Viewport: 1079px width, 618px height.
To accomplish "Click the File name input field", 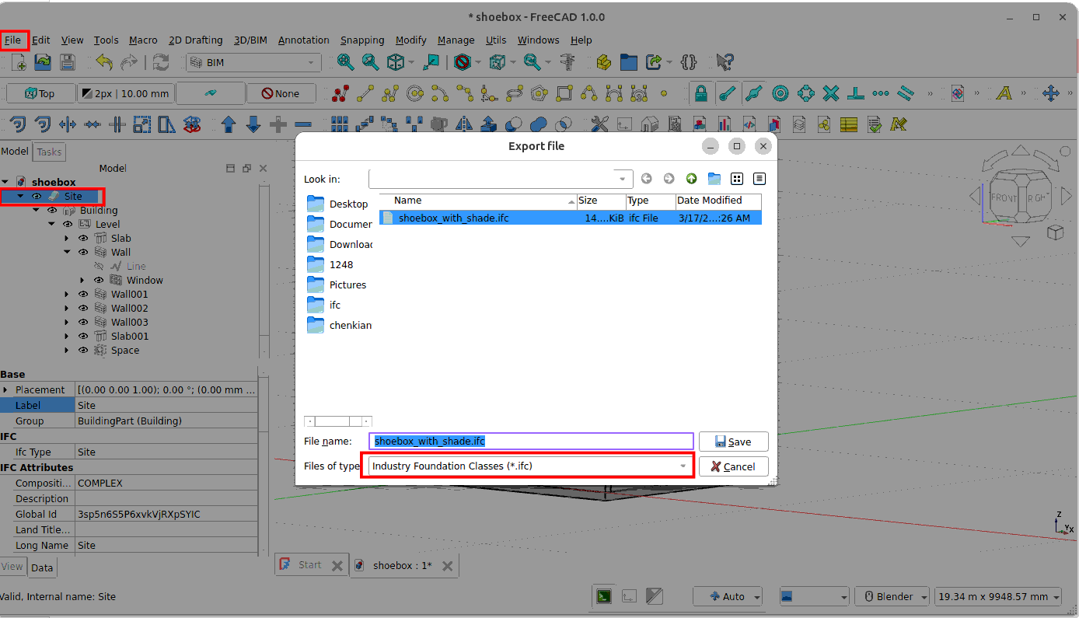I will tap(531, 442).
